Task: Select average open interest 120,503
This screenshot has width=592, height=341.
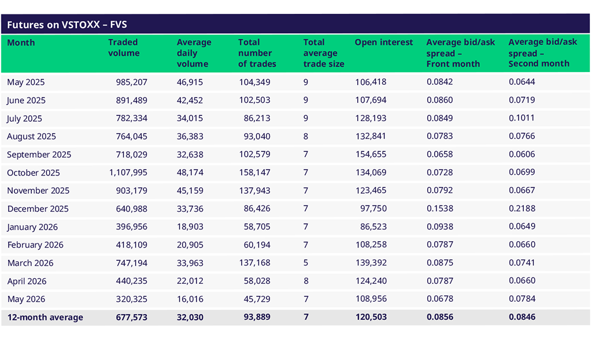Action: pyautogui.click(x=371, y=317)
